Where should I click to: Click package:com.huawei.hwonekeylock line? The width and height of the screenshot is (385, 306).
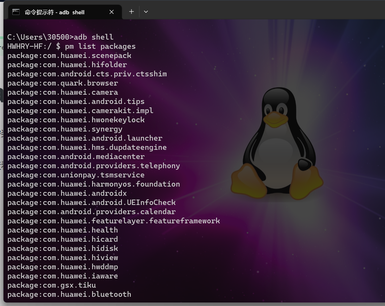pos(76,120)
